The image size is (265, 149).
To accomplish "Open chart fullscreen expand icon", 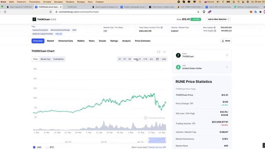I will 159,52.
